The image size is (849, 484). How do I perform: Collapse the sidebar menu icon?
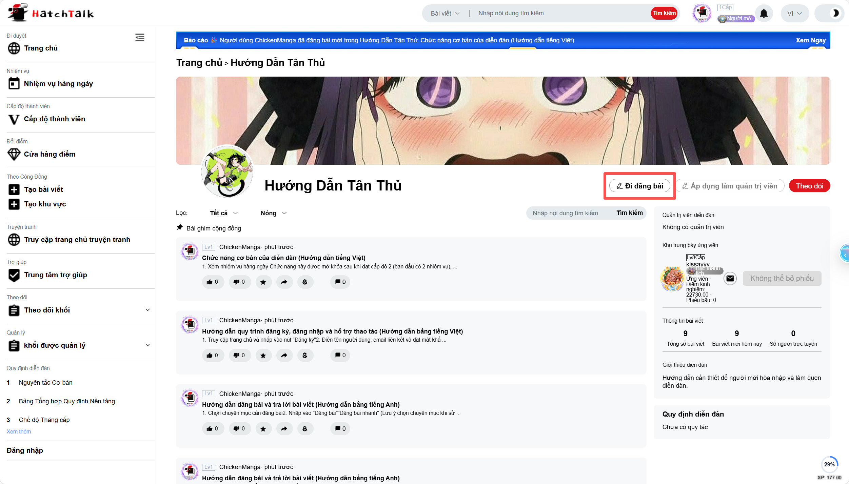coord(140,38)
